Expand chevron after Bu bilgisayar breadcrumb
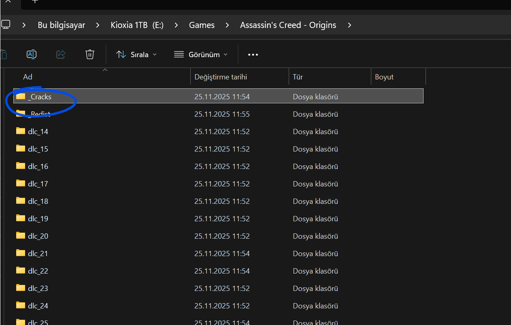511x325 pixels. pos(98,25)
